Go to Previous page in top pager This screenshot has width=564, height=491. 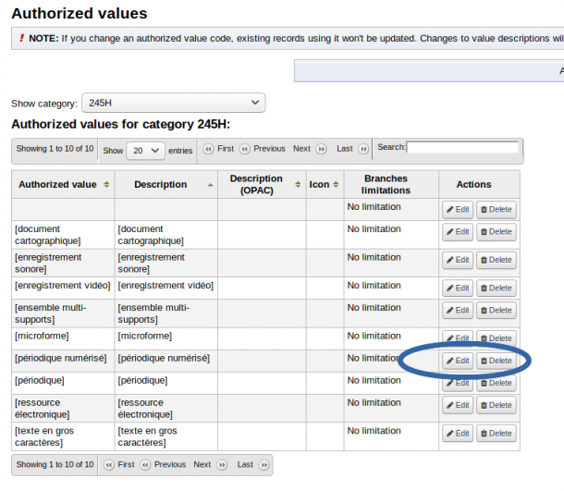[x=269, y=149]
